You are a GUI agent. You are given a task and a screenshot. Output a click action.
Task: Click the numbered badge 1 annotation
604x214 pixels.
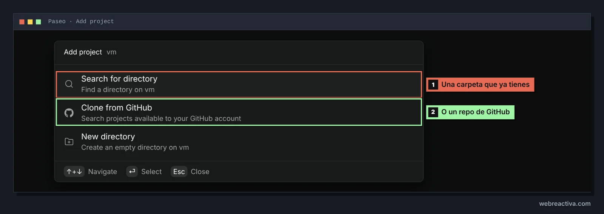coord(433,85)
